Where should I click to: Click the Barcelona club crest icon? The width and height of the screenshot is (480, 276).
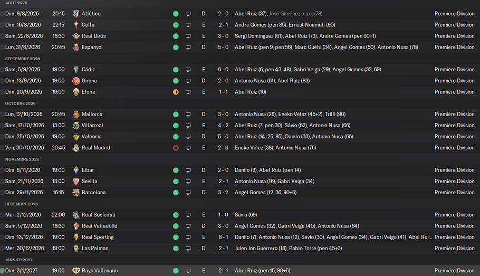click(76, 193)
